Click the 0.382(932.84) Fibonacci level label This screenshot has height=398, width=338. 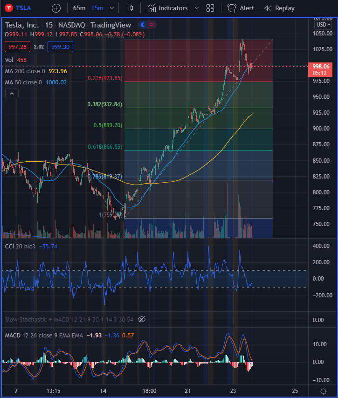(x=104, y=104)
